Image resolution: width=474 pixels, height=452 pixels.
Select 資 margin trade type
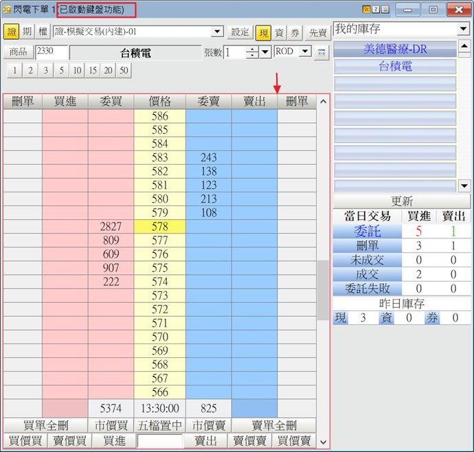point(279,32)
